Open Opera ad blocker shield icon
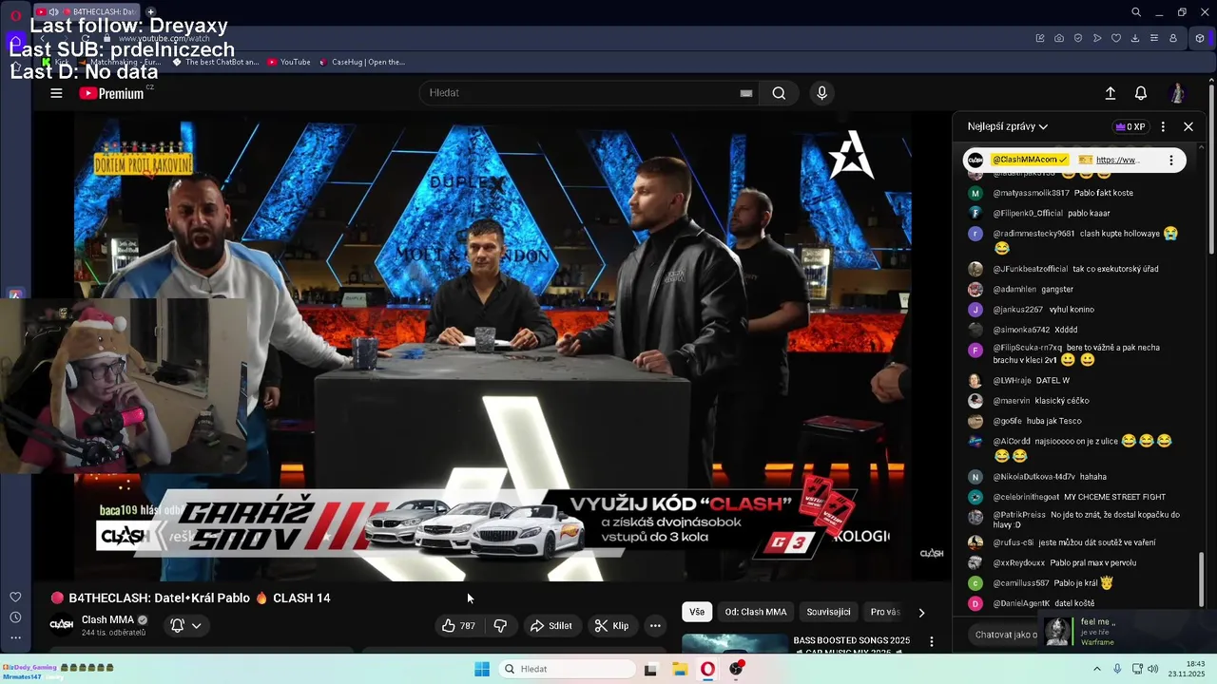 click(1078, 38)
